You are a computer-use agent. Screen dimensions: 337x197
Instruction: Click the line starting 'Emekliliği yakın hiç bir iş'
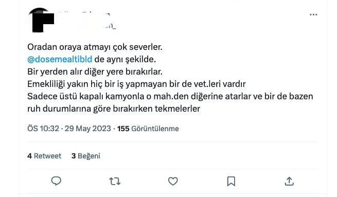click(136, 84)
